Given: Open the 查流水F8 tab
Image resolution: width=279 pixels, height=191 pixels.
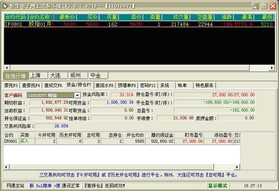Looking at the screenshot, I should (104, 86).
